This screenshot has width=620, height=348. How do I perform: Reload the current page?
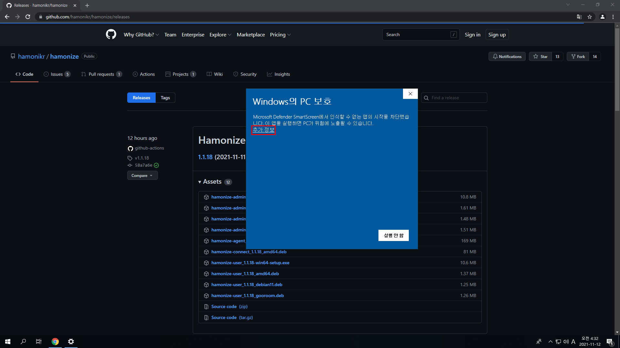(28, 17)
